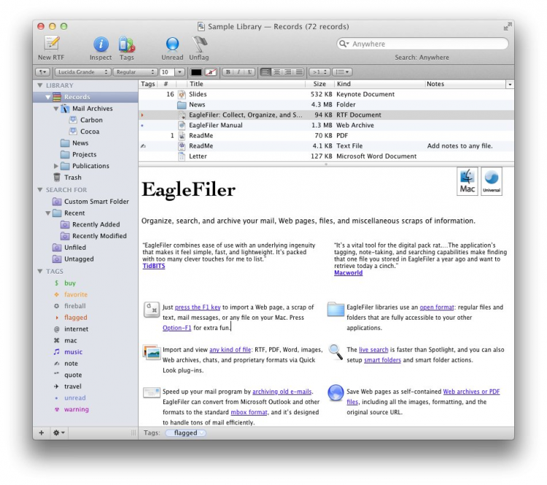The width and height of the screenshot is (547, 485).
Task: Select the warning tag
Action: tap(77, 409)
